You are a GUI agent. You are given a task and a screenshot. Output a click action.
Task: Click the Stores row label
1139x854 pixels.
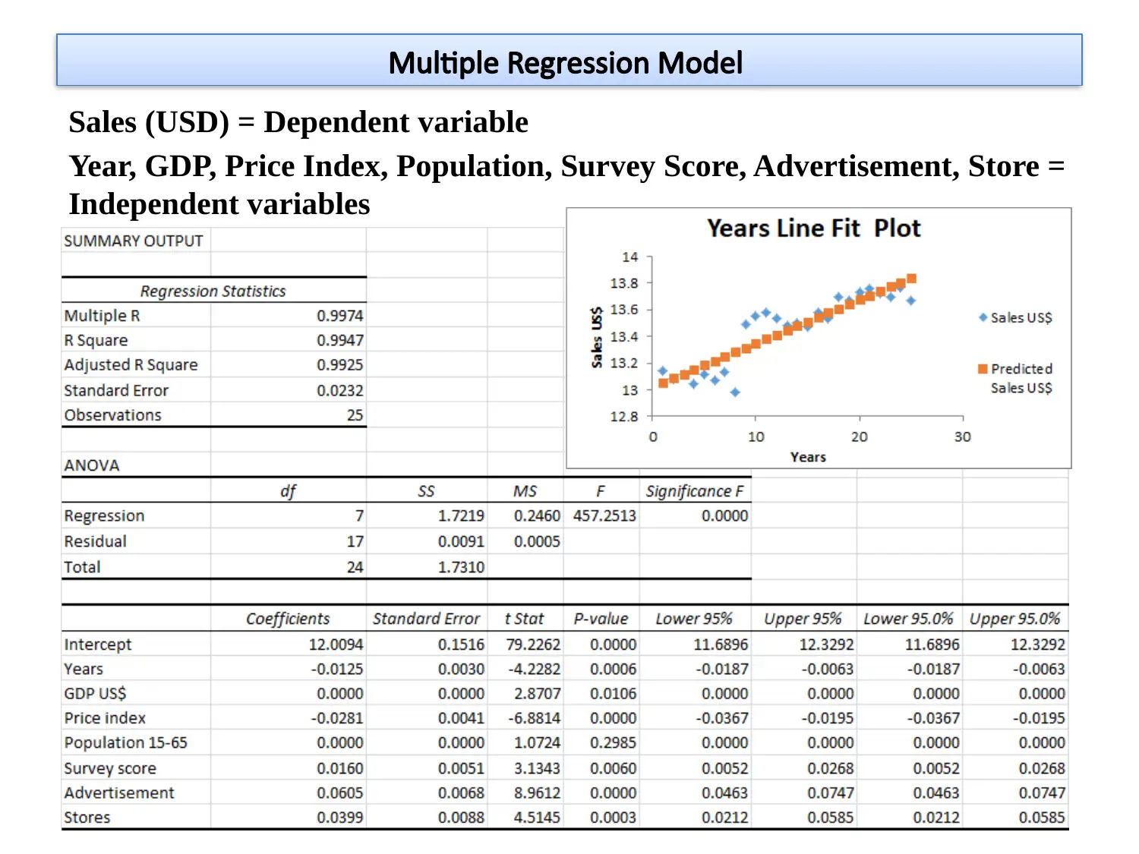coord(87,818)
